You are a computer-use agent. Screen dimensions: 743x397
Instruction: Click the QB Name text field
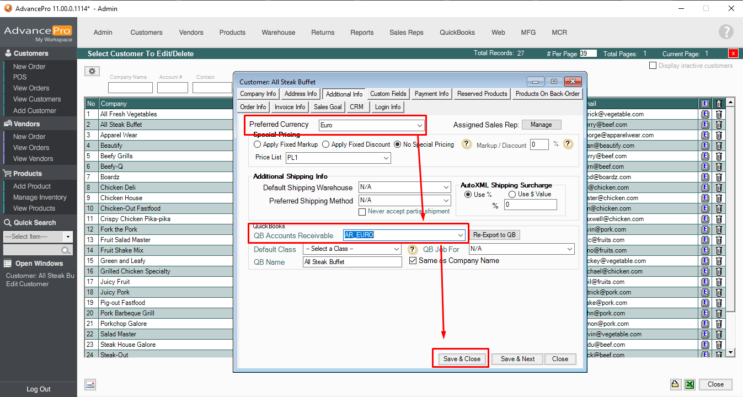click(x=352, y=262)
